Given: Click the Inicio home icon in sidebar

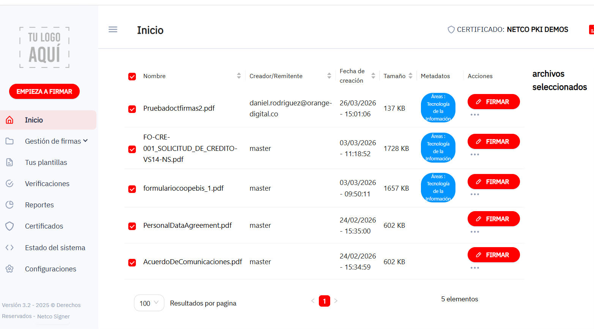Looking at the screenshot, I should [x=9, y=120].
